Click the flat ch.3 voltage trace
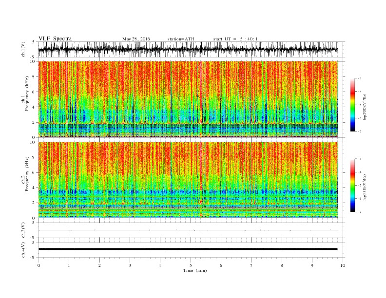Screen dimensions: 386x298 pos(188,230)
